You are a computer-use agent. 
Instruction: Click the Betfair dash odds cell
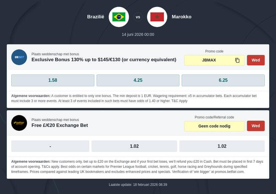point(50,146)
